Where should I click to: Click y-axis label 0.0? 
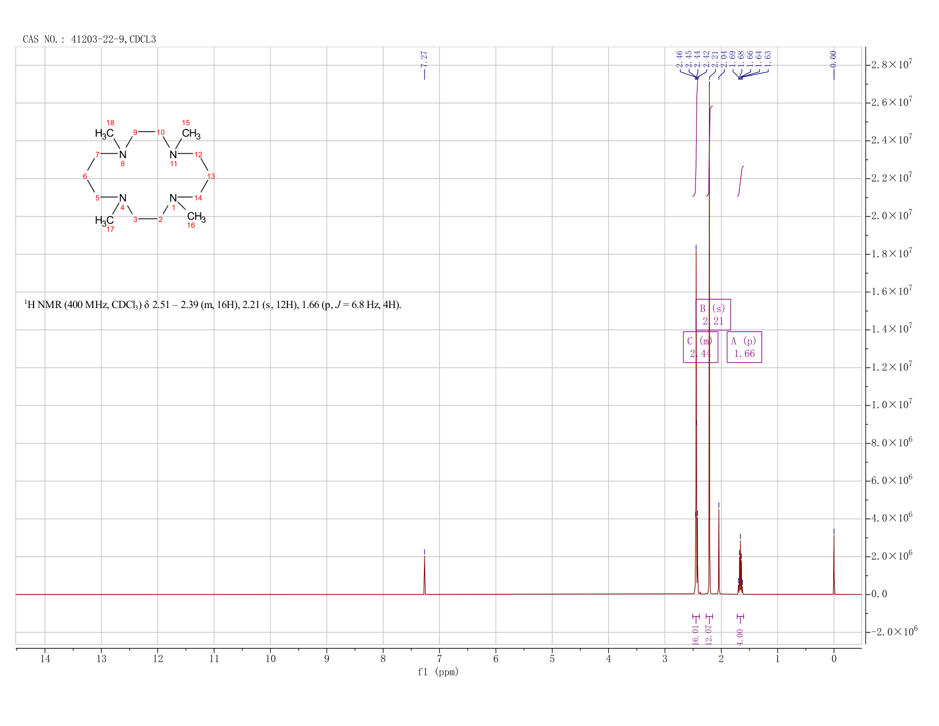(879, 594)
